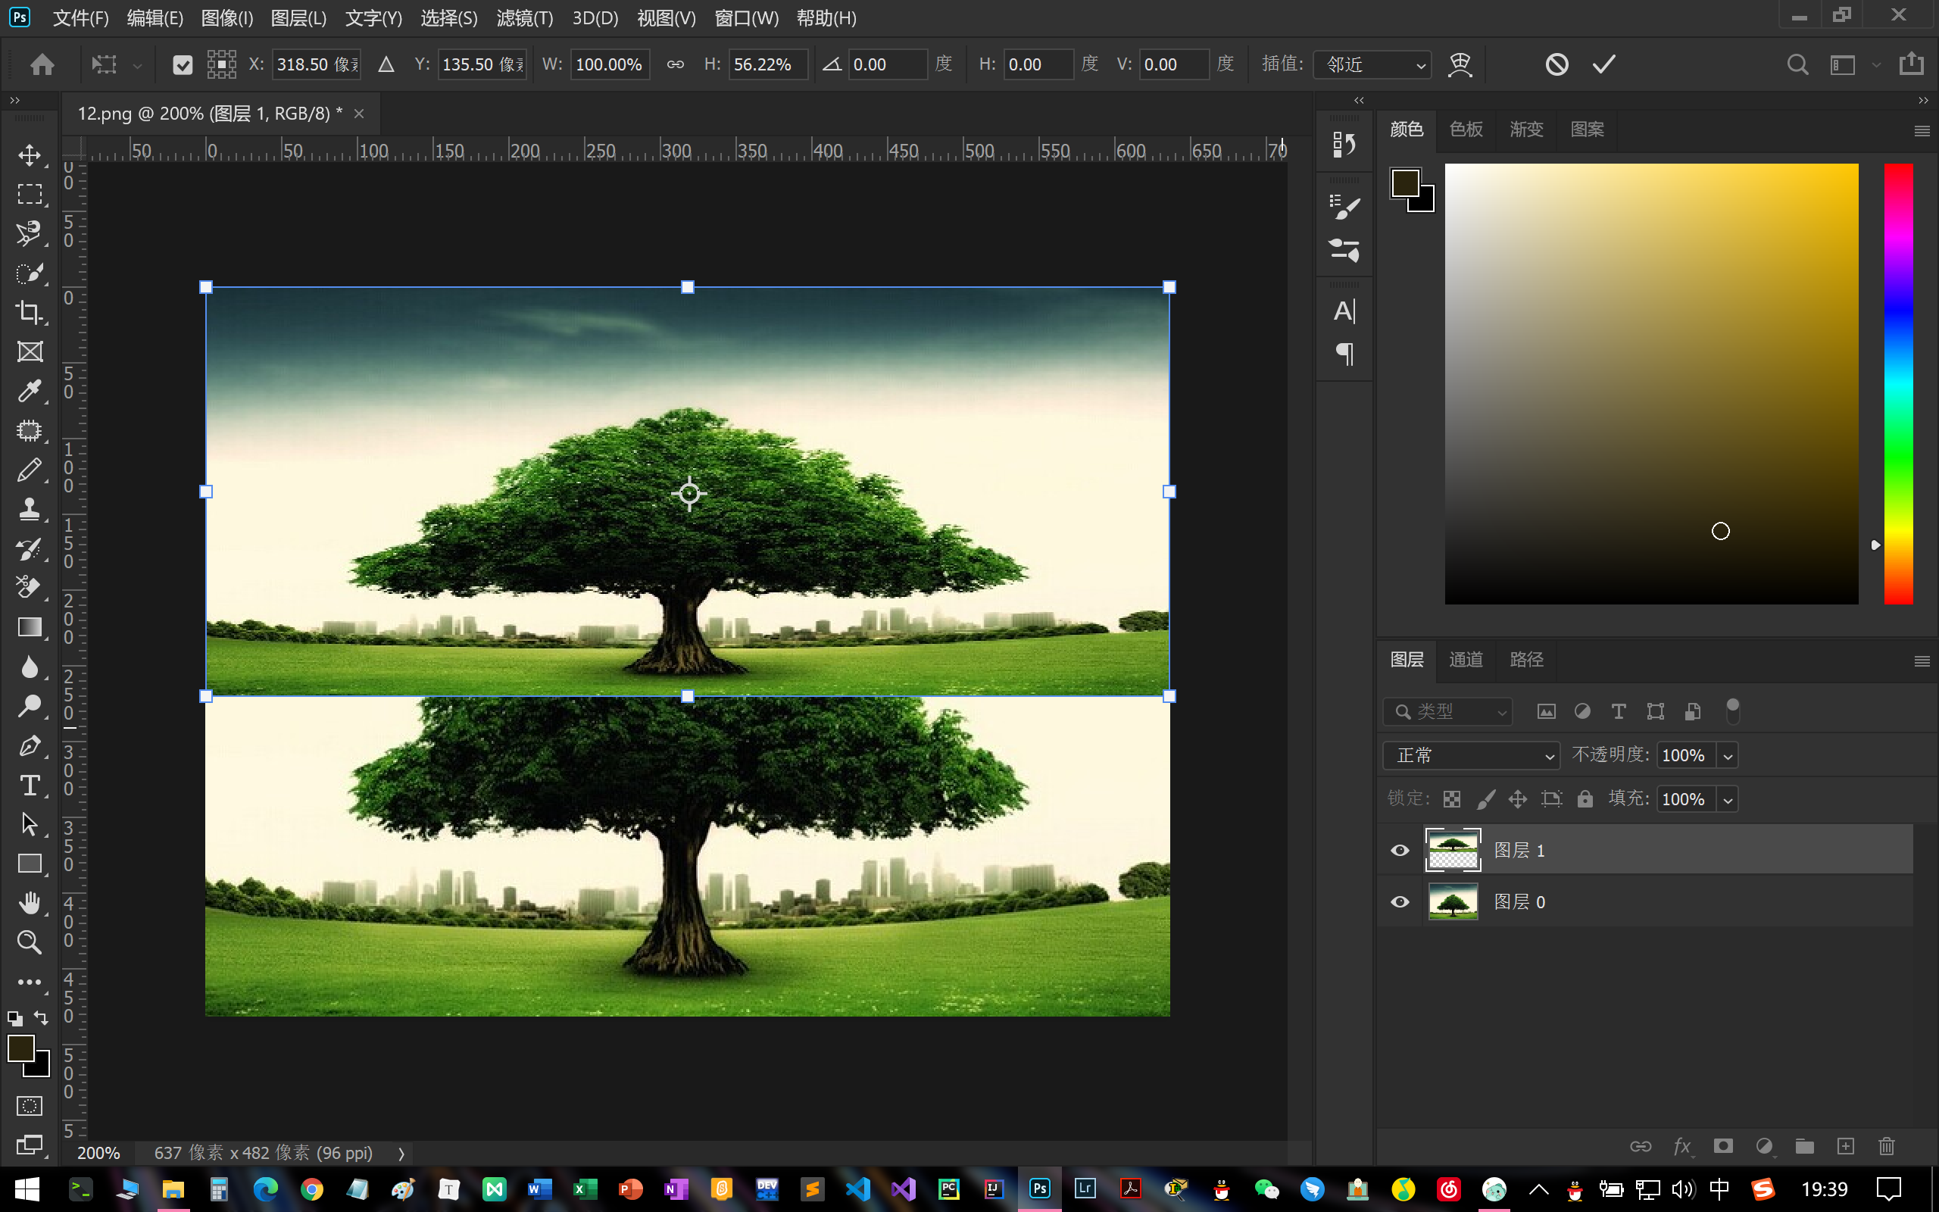The image size is (1939, 1212).
Task: Select the Eyedropper tool
Action: (30, 391)
